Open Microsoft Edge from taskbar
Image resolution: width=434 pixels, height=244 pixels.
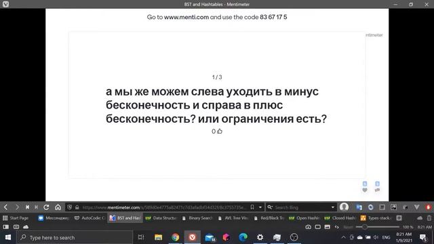tap(243, 237)
